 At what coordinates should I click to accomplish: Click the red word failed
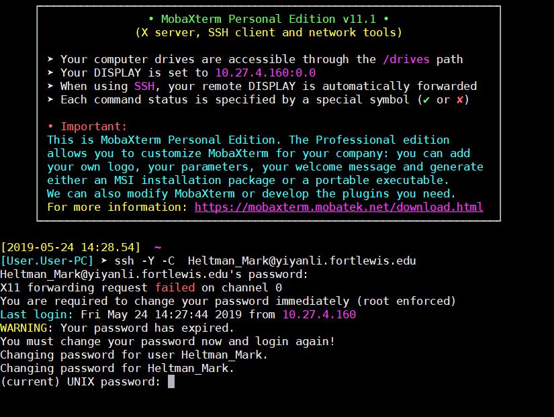pyautogui.click(x=175, y=287)
